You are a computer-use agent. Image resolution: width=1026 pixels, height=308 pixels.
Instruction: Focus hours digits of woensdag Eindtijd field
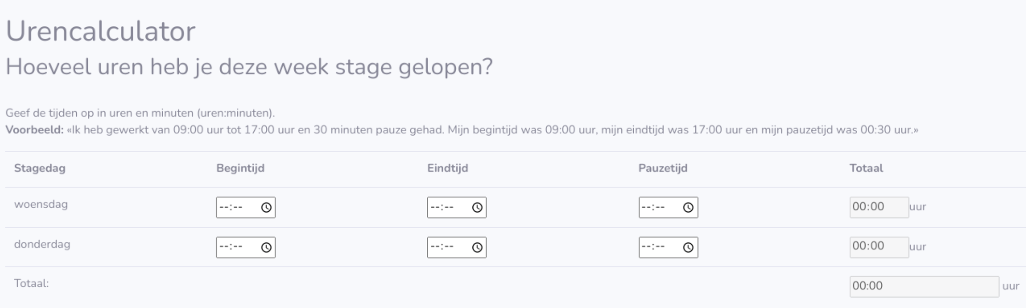(x=435, y=208)
